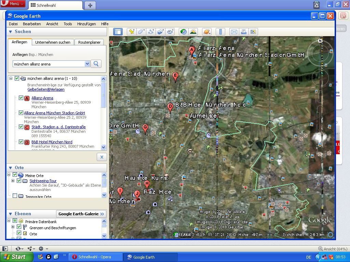Image resolution: width=350 pixels, height=262 pixels.
Task: Uncheck Städt. Stadion a. d. Dantestraße result
Action: point(21,127)
